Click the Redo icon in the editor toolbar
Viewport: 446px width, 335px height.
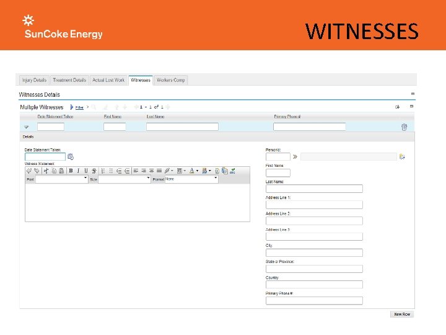[x=37, y=171]
